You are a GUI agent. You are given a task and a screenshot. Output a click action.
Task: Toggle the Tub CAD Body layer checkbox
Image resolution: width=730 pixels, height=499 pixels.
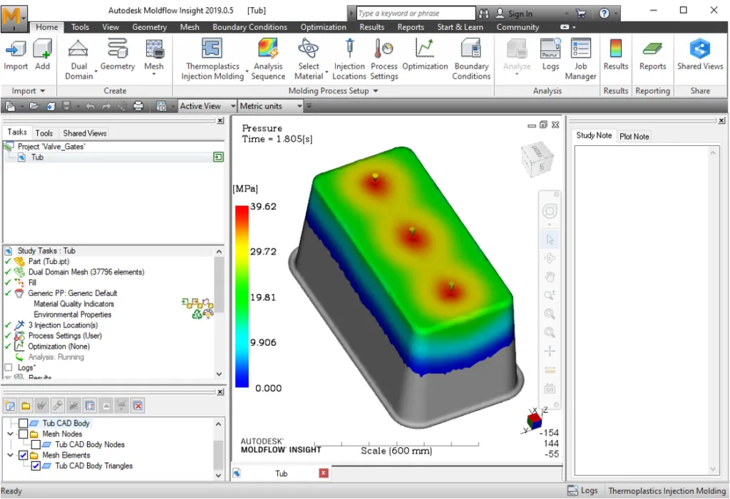pos(24,424)
